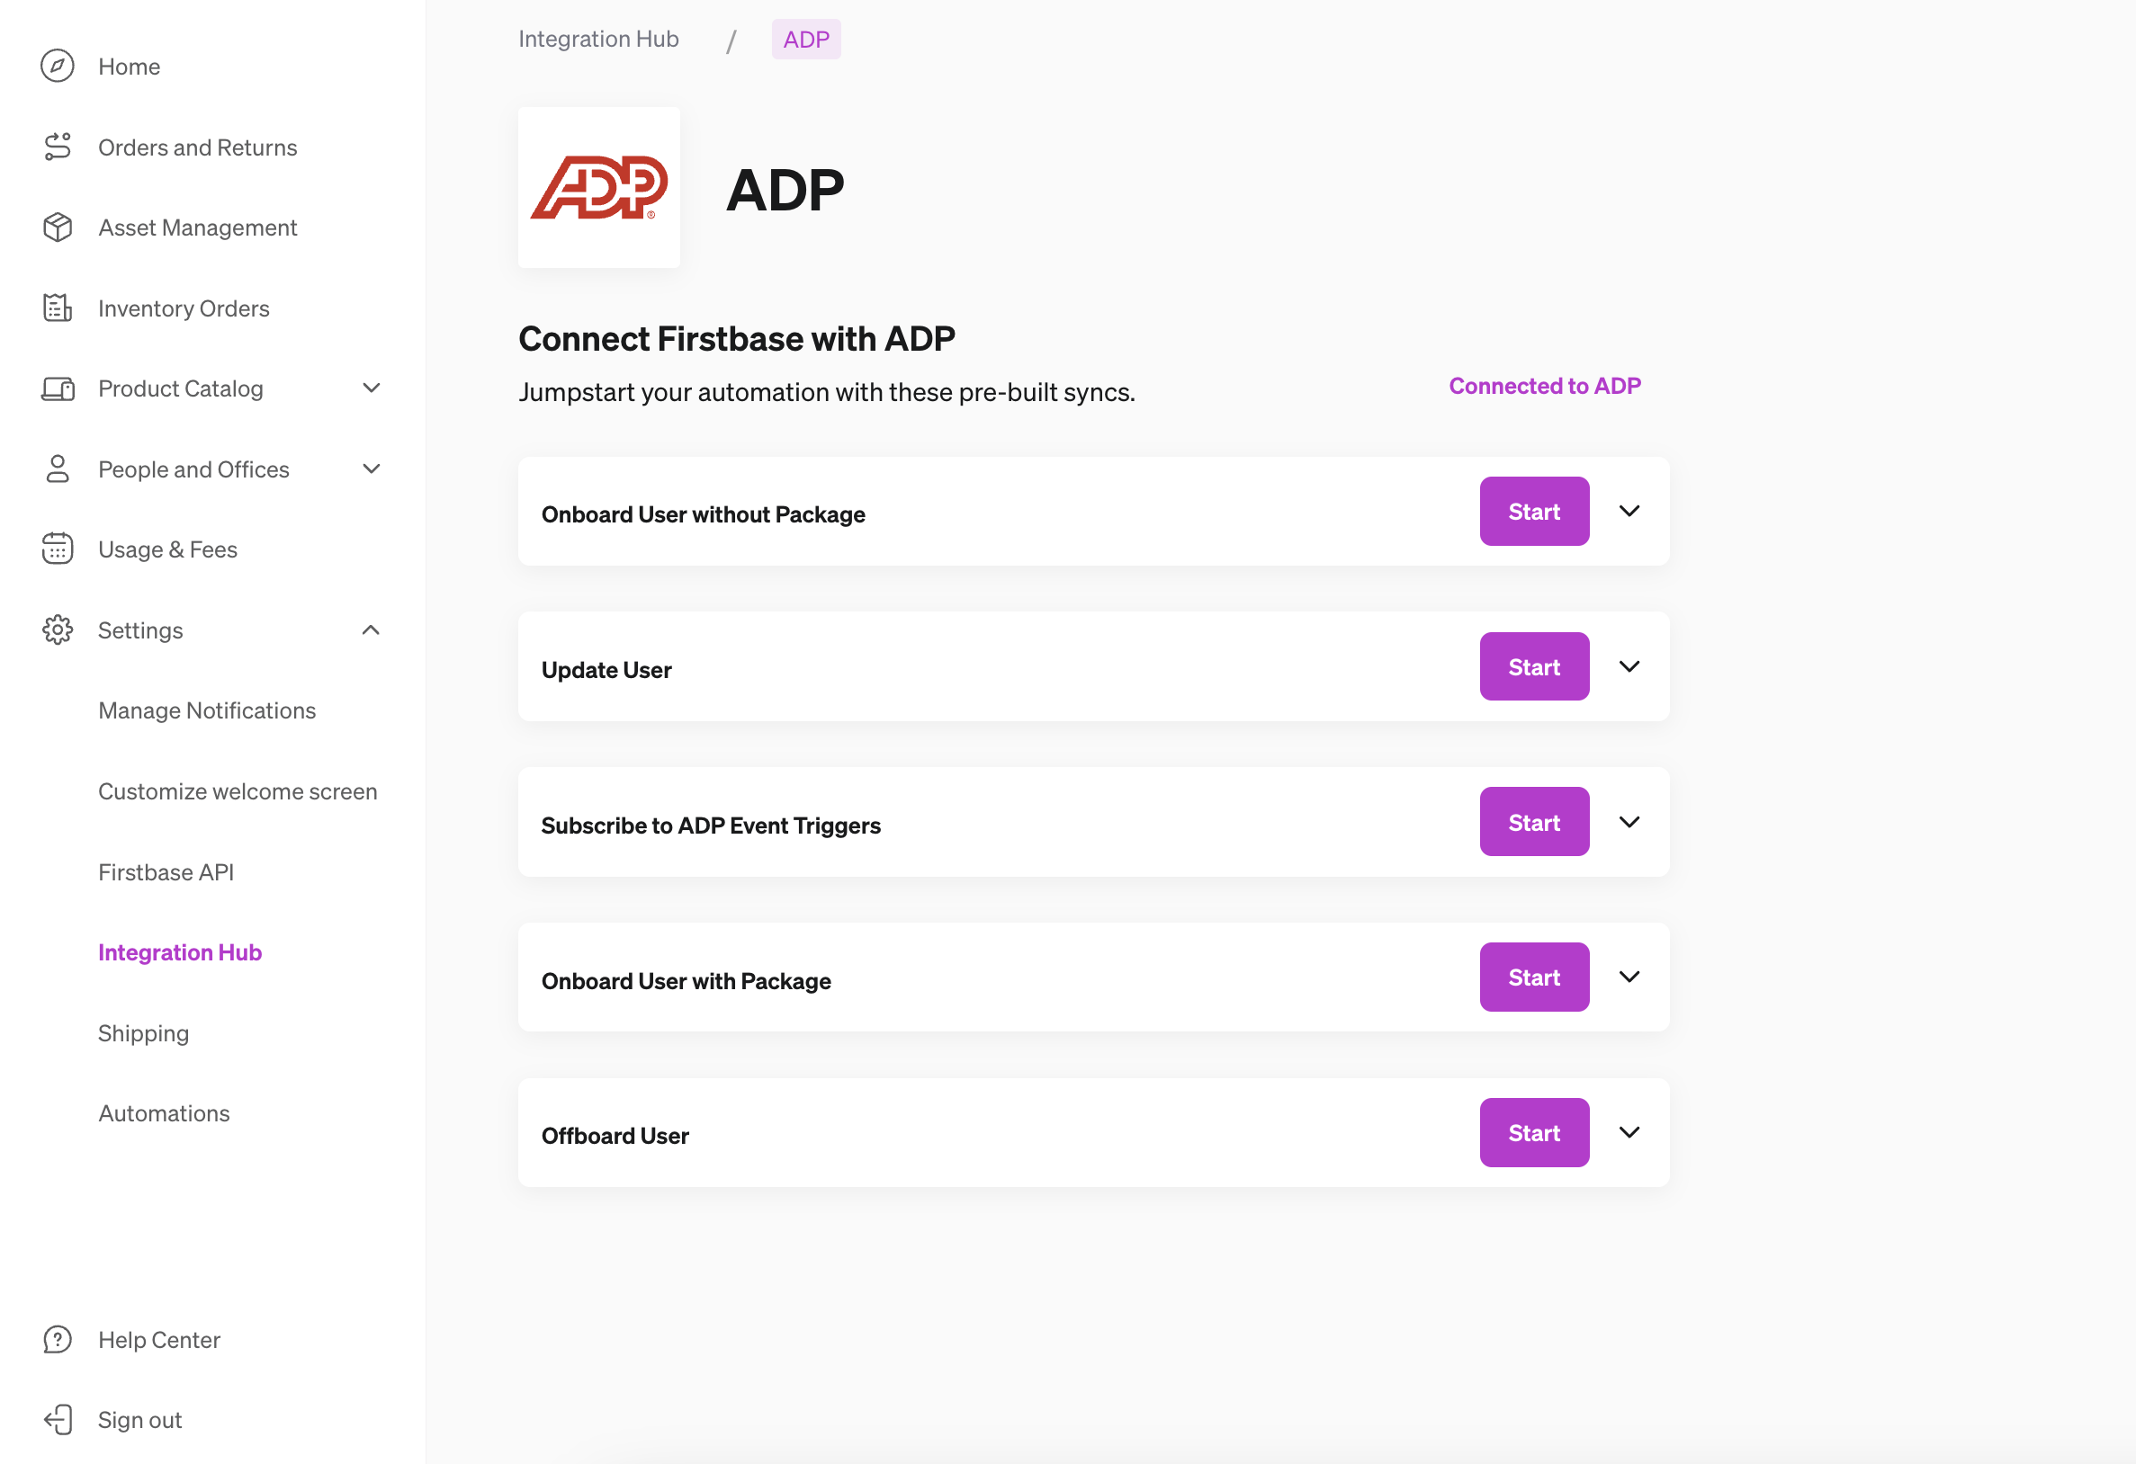The image size is (2136, 1464).
Task: Click the Help Center question mark icon
Action: (57, 1339)
